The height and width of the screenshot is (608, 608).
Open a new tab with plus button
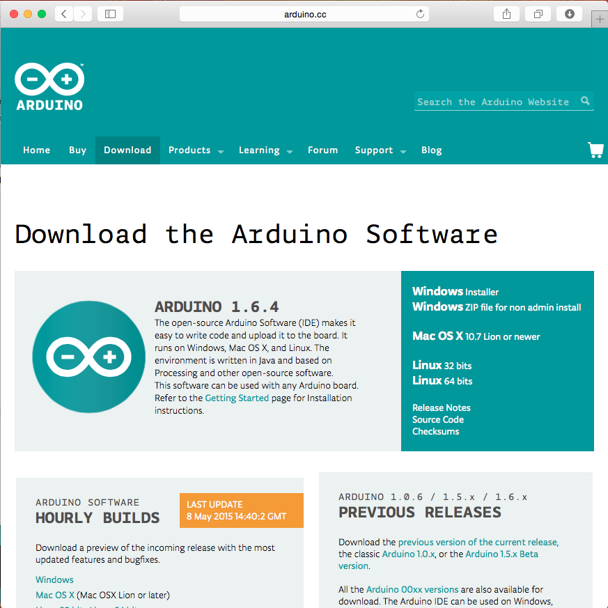click(x=600, y=20)
